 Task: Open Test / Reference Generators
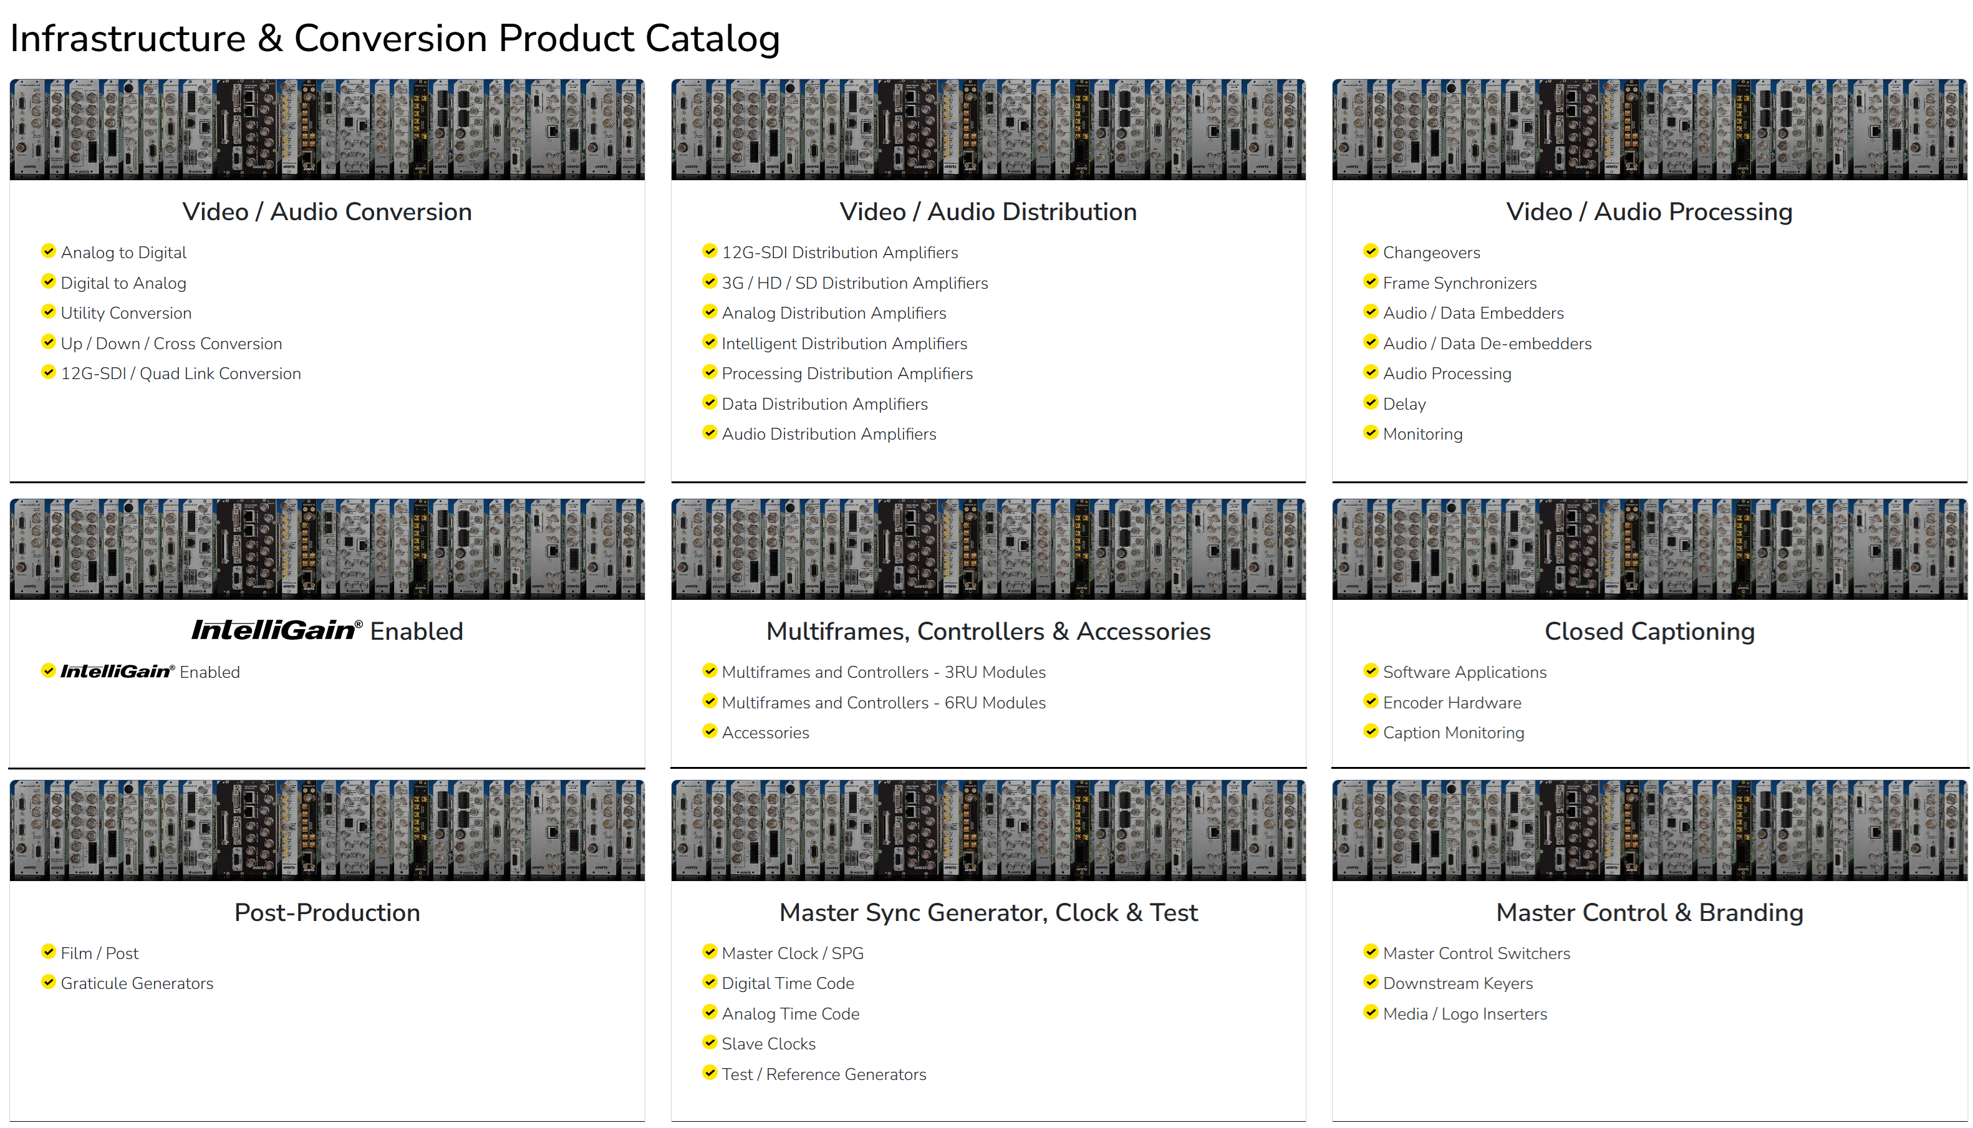824,1074
